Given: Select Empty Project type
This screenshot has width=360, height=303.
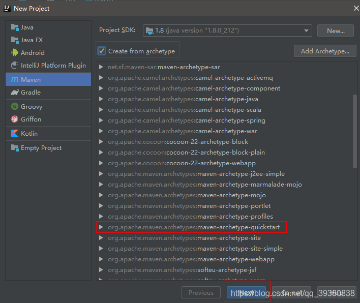Looking at the screenshot, I should click(x=48, y=148).
